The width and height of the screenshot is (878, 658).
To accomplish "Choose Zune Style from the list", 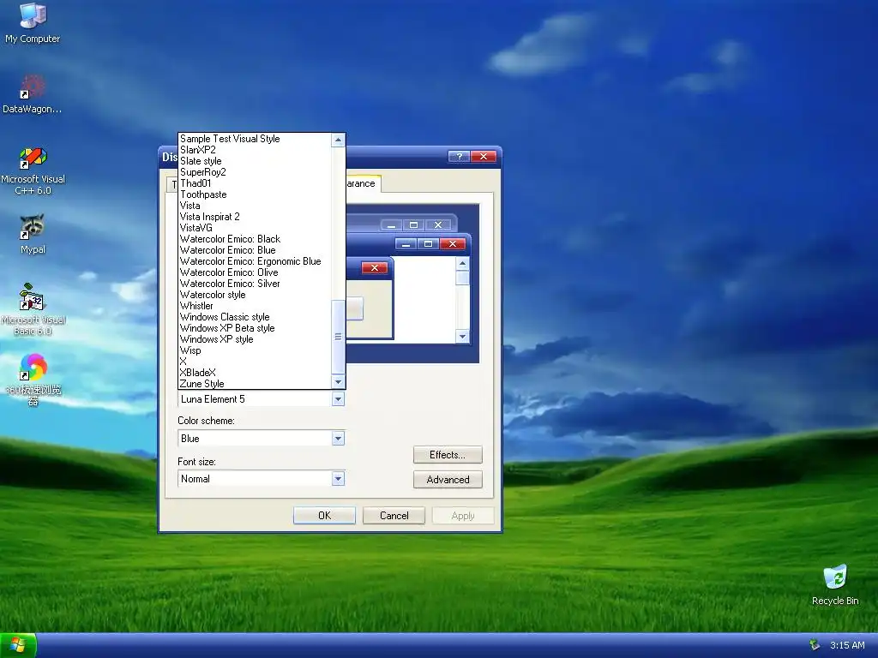I will click(255, 384).
